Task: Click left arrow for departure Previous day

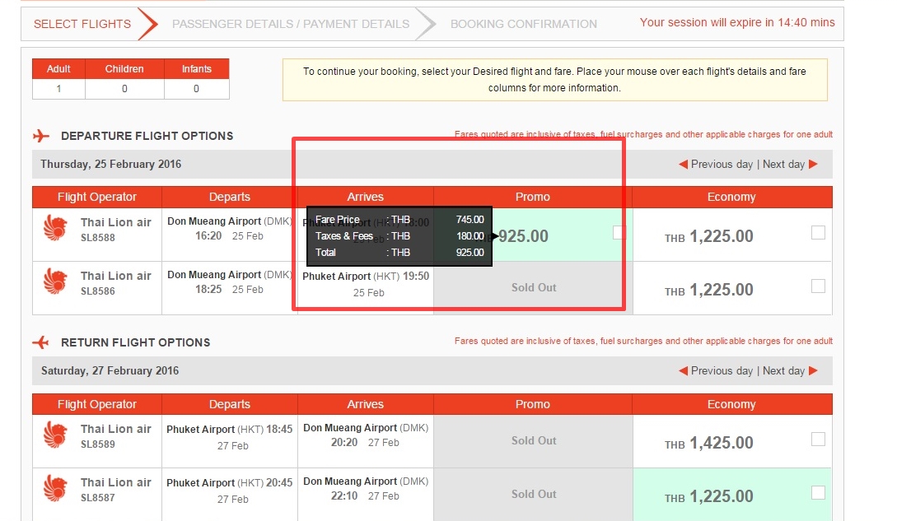Action: pyautogui.click(x=683, y=164)
